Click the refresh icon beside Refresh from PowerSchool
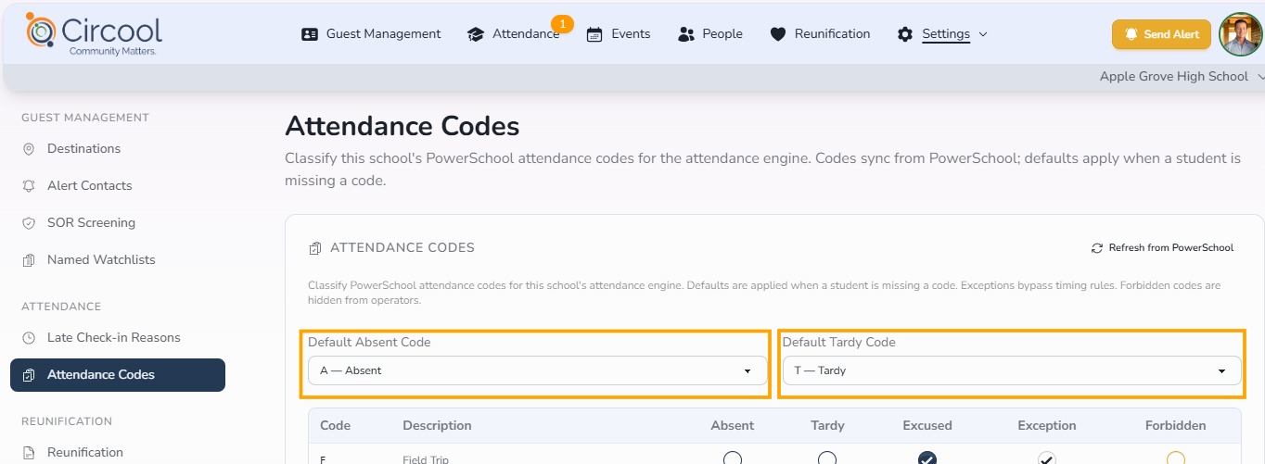Viewport: 1265px width, 464px height. pos(1098,248)
